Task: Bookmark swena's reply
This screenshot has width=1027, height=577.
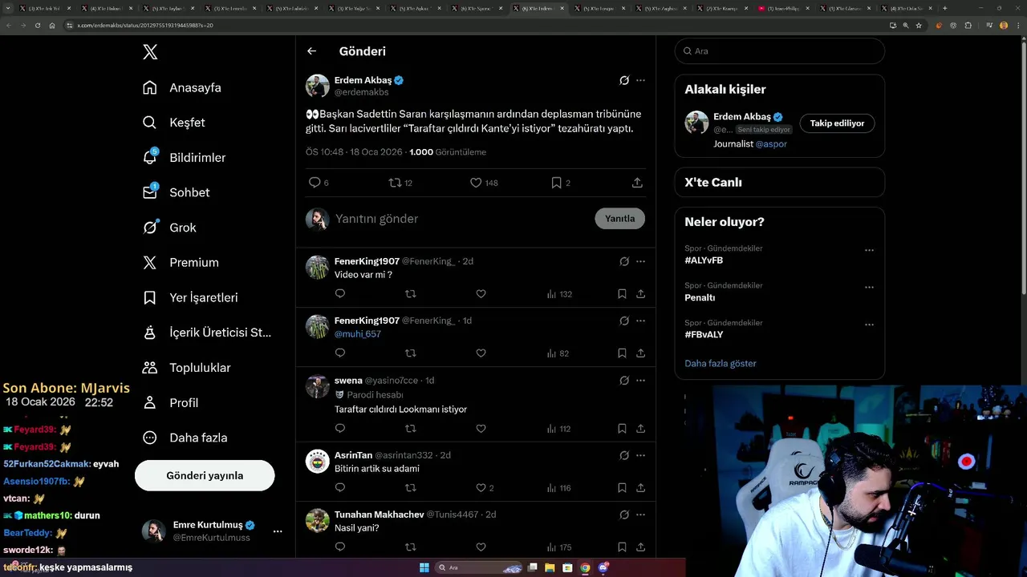Action: [622, 429]
